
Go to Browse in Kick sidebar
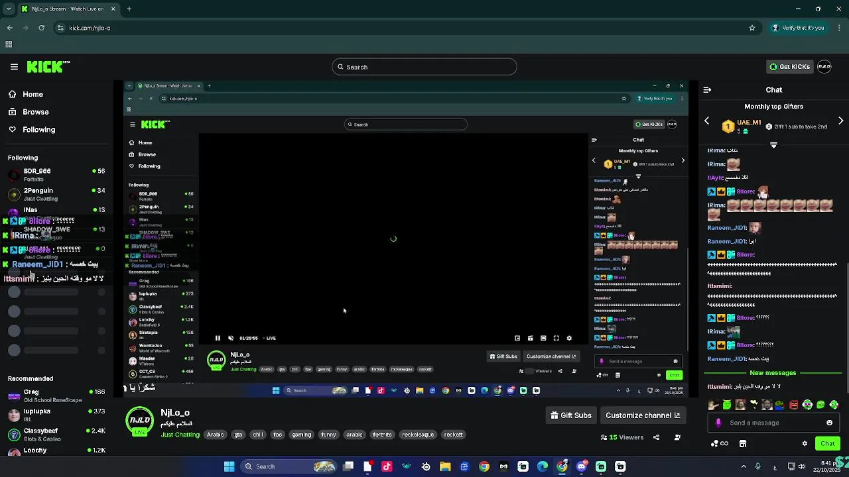pos(29,112)
